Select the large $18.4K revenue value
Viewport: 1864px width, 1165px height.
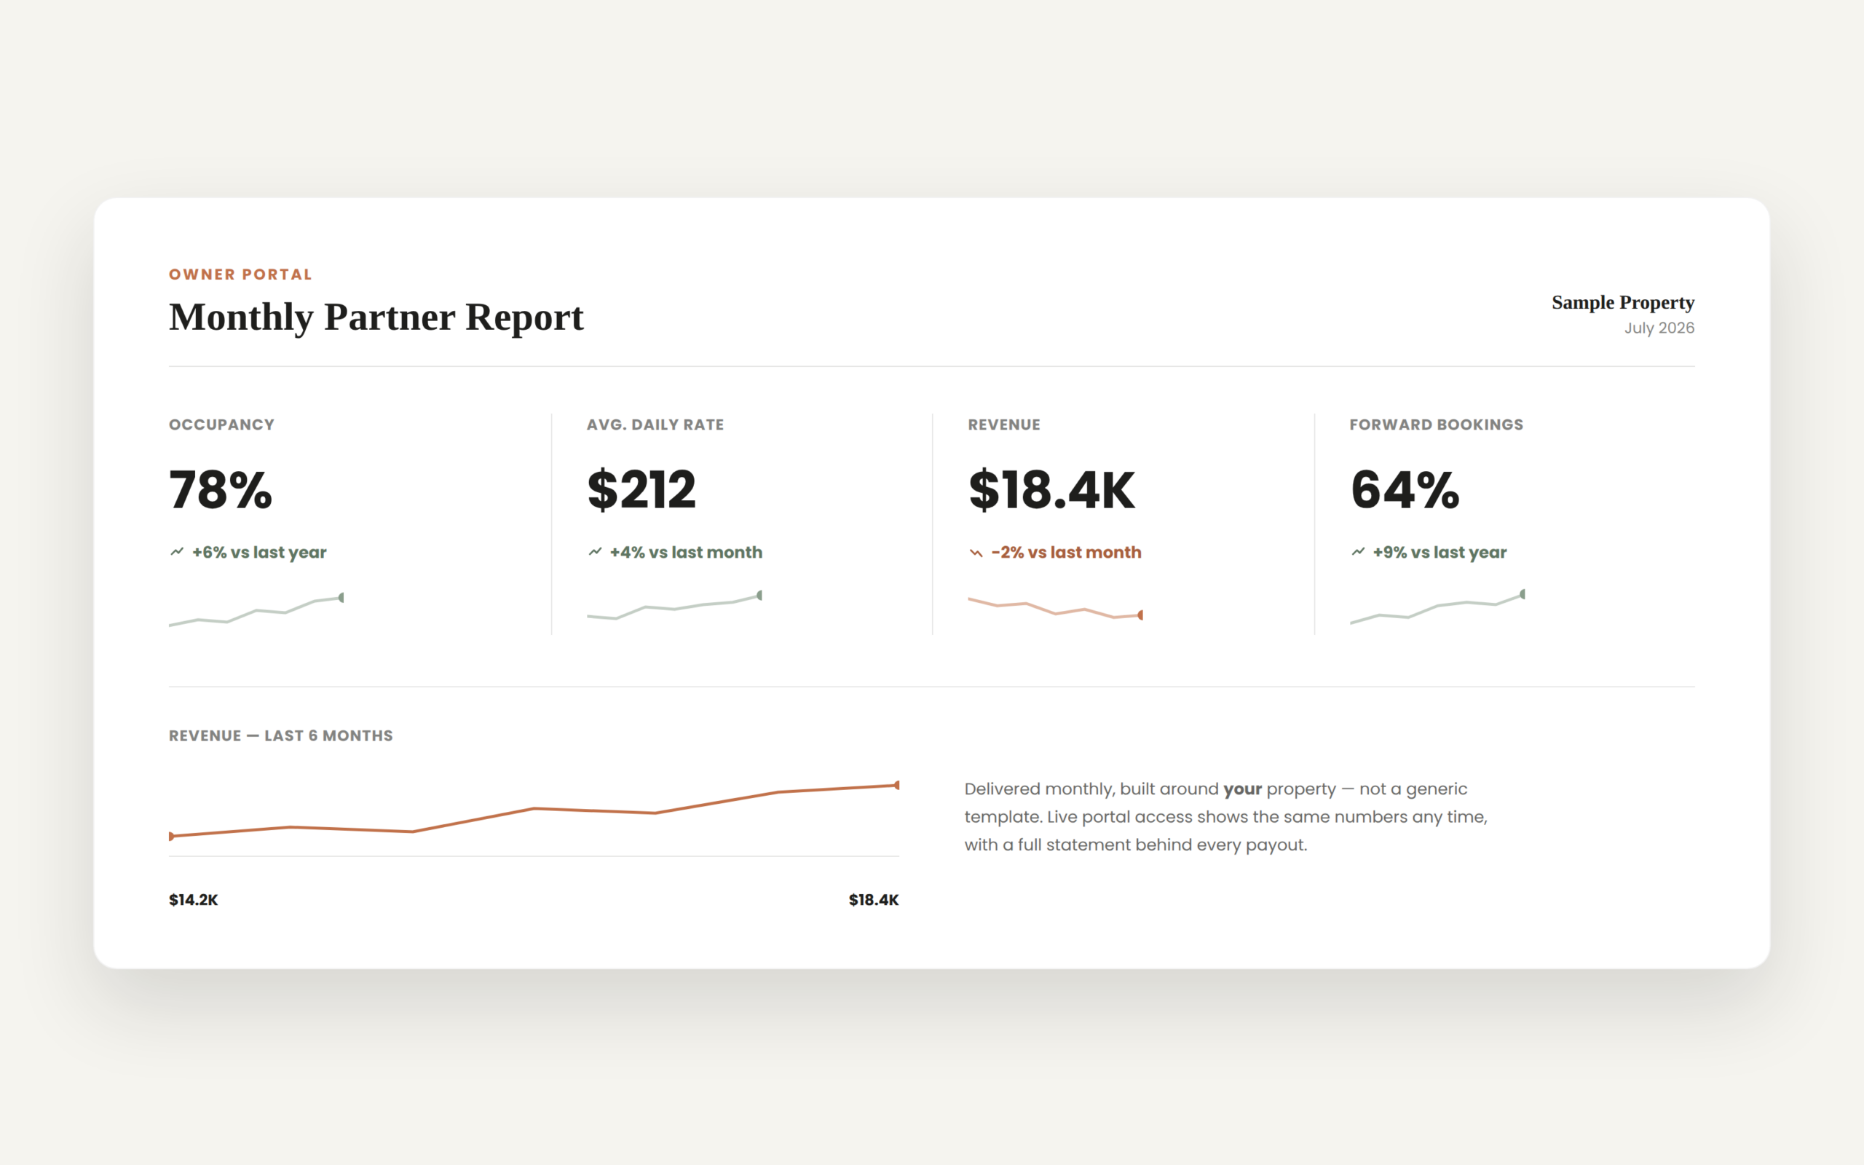tap(1052, 489)
